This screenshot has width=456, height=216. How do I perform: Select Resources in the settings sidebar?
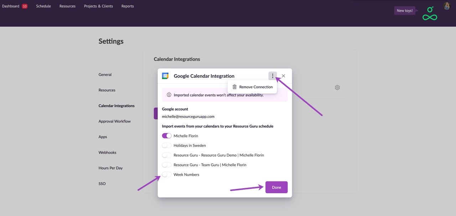coord(107,90)
